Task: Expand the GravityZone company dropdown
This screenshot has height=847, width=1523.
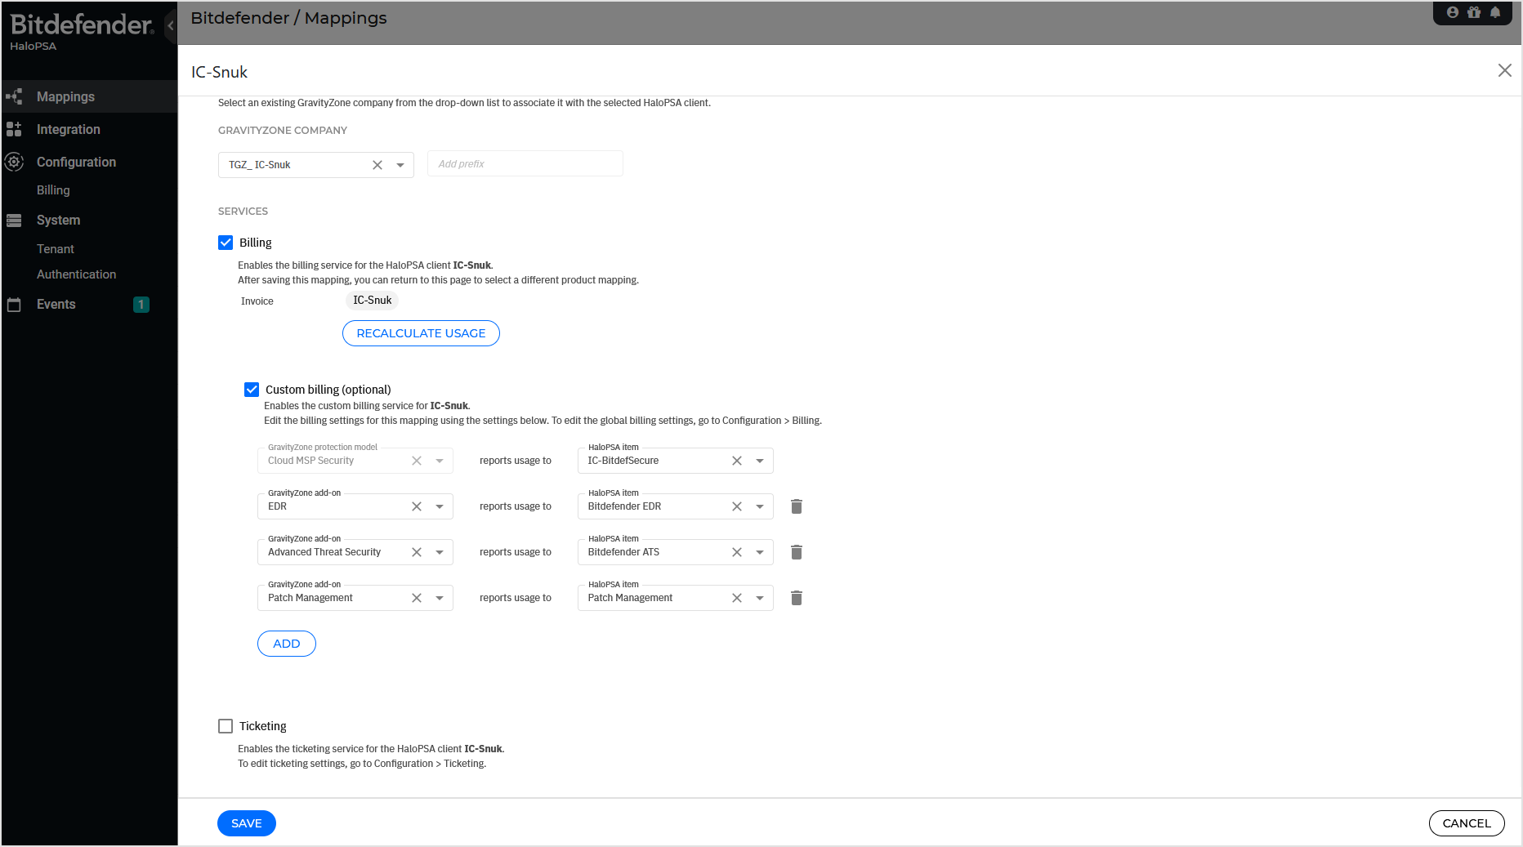Action: pos(400,165)
